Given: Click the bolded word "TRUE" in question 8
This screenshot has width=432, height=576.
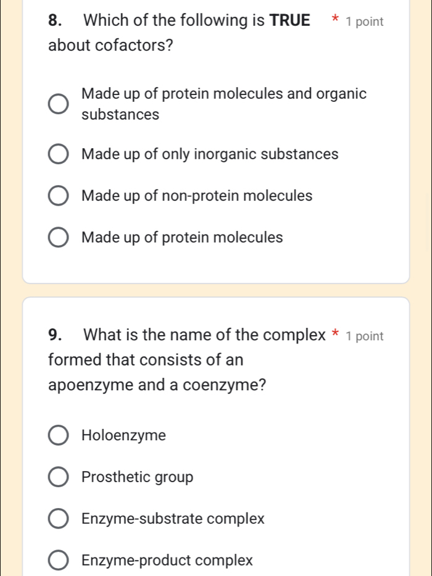Looking at the screenshot, I should pos(291,20).
